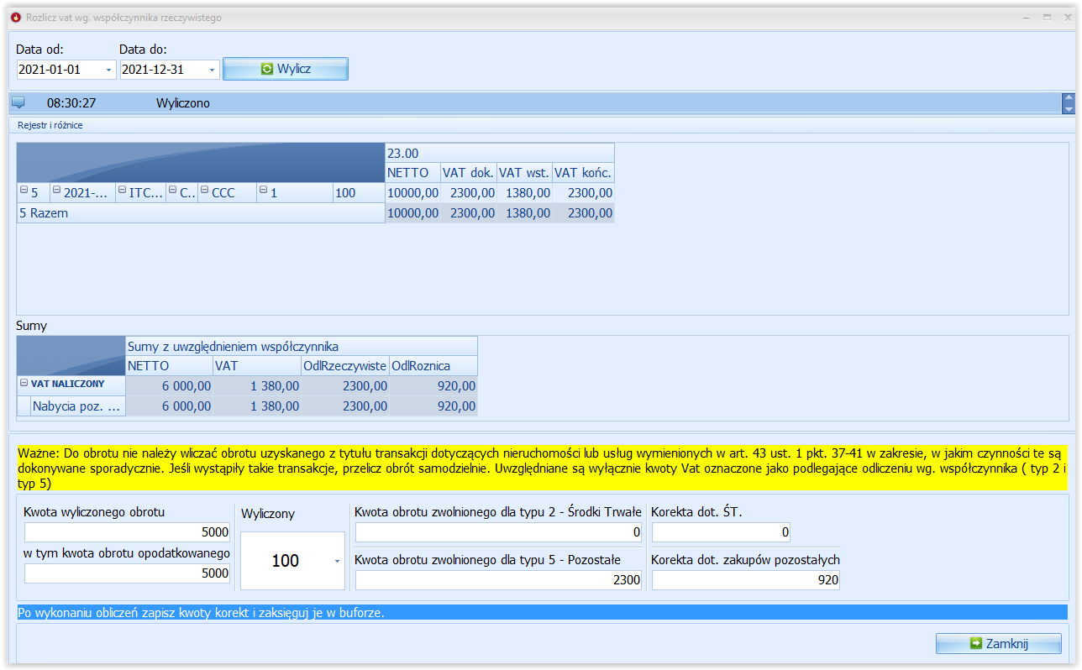This screenshot has height=670, width=1082.
Task: Click the 1380,00 VAT wst. cell in Razem row
Action: (524, 213)
